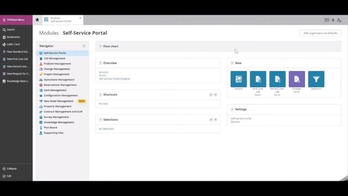Image resolution: width=348 pixels, height=196 pixels.
Task: Click the Search item in the sidebar
Action: tap(9, 29)
